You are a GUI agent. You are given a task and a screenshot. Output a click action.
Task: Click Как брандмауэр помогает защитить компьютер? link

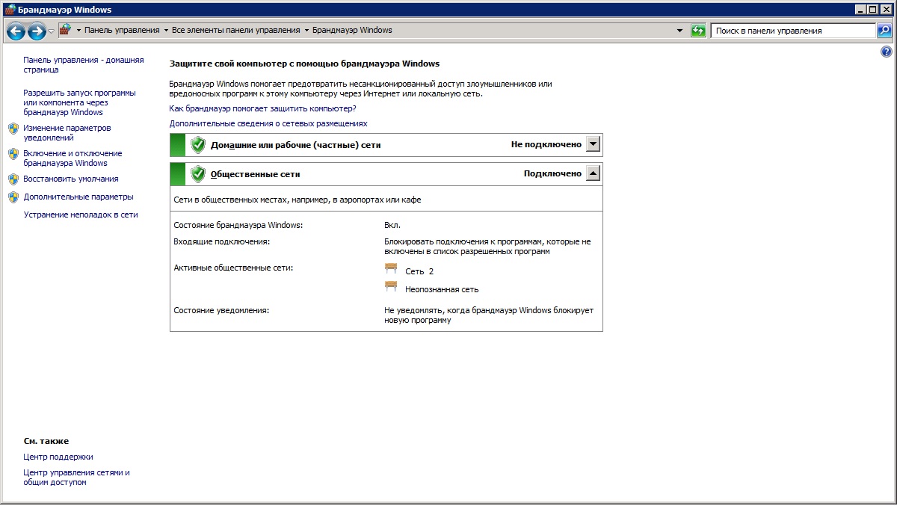click(263, 108)
